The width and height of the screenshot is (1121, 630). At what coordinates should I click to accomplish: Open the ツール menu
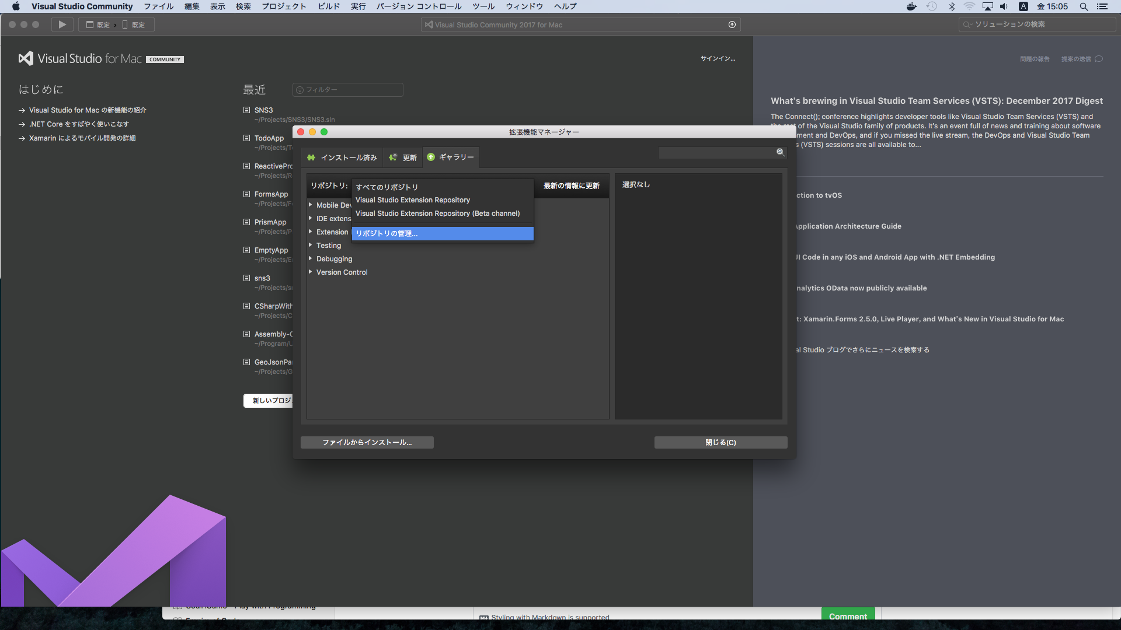(x=483, y=6)
